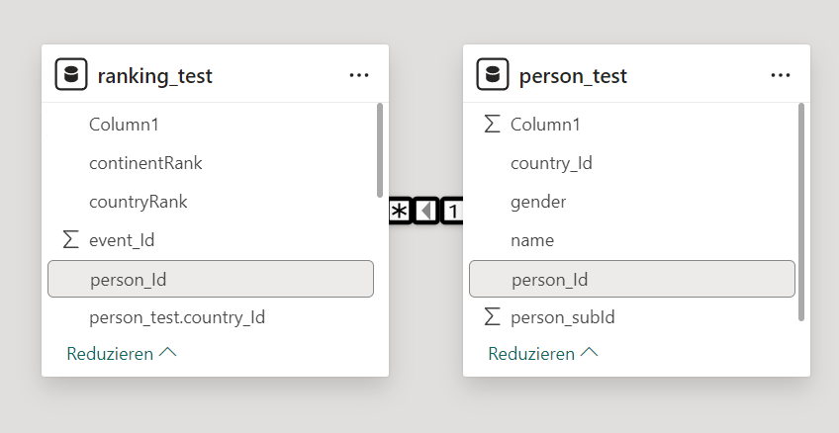Viewport: 839px width, 433px height.
Task: Click the one-side cardinality marker
Action: (x=452, y=211)
